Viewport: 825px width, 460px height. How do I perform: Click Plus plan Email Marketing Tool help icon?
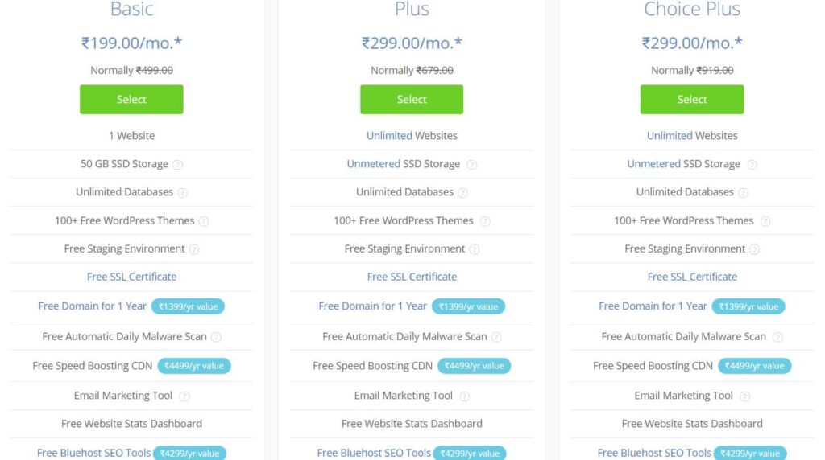click(465, 396)
